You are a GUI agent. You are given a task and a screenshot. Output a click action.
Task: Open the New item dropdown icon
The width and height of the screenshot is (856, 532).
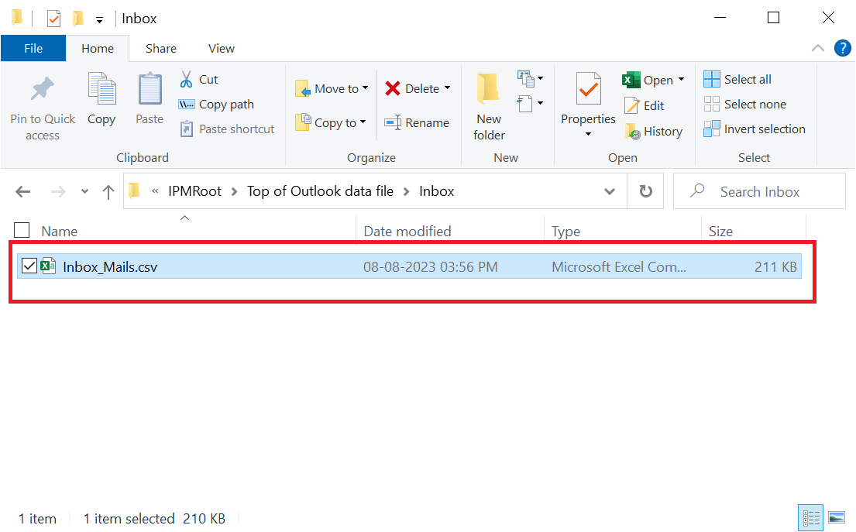pyautogui.click(x=530, y=79)
